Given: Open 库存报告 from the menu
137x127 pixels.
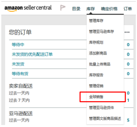Looking at the screenshot, I should 96,75.
